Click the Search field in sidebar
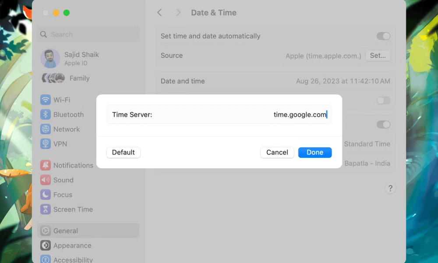The image size is (438, 263). coord(88,34)
